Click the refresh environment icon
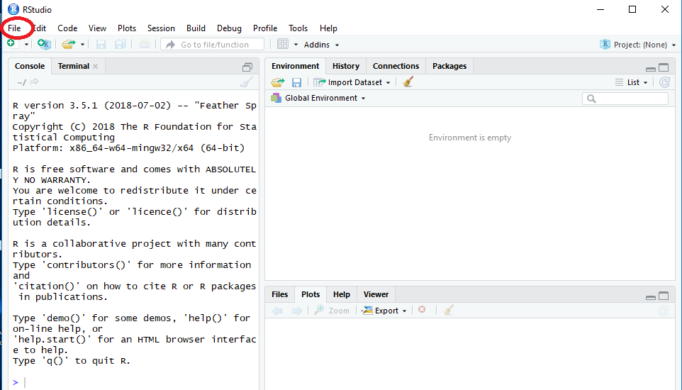Image resolution: width=682 pixels, height=390 pixels. (664, 82)
